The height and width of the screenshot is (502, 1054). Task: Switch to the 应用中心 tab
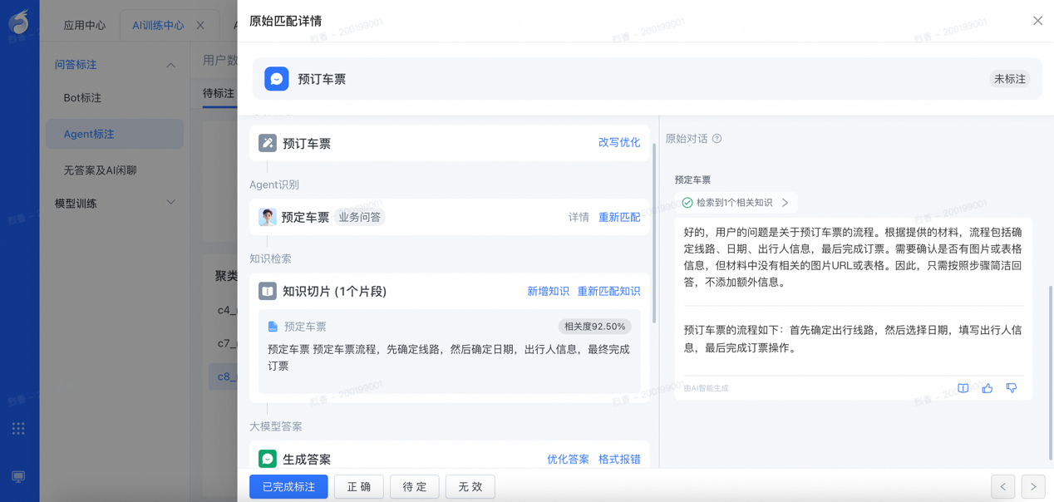(85, 26)
